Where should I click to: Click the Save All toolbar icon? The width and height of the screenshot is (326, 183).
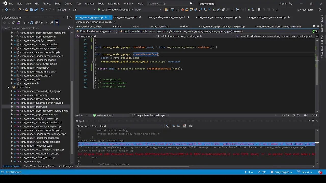(36, 10)
